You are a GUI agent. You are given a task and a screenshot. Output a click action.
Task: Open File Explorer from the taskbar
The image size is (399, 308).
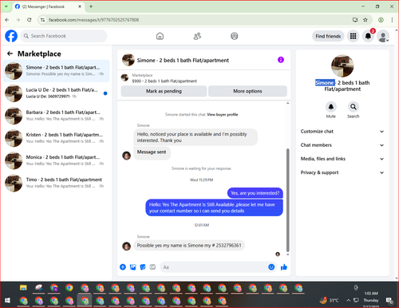[x=23, y=287]
